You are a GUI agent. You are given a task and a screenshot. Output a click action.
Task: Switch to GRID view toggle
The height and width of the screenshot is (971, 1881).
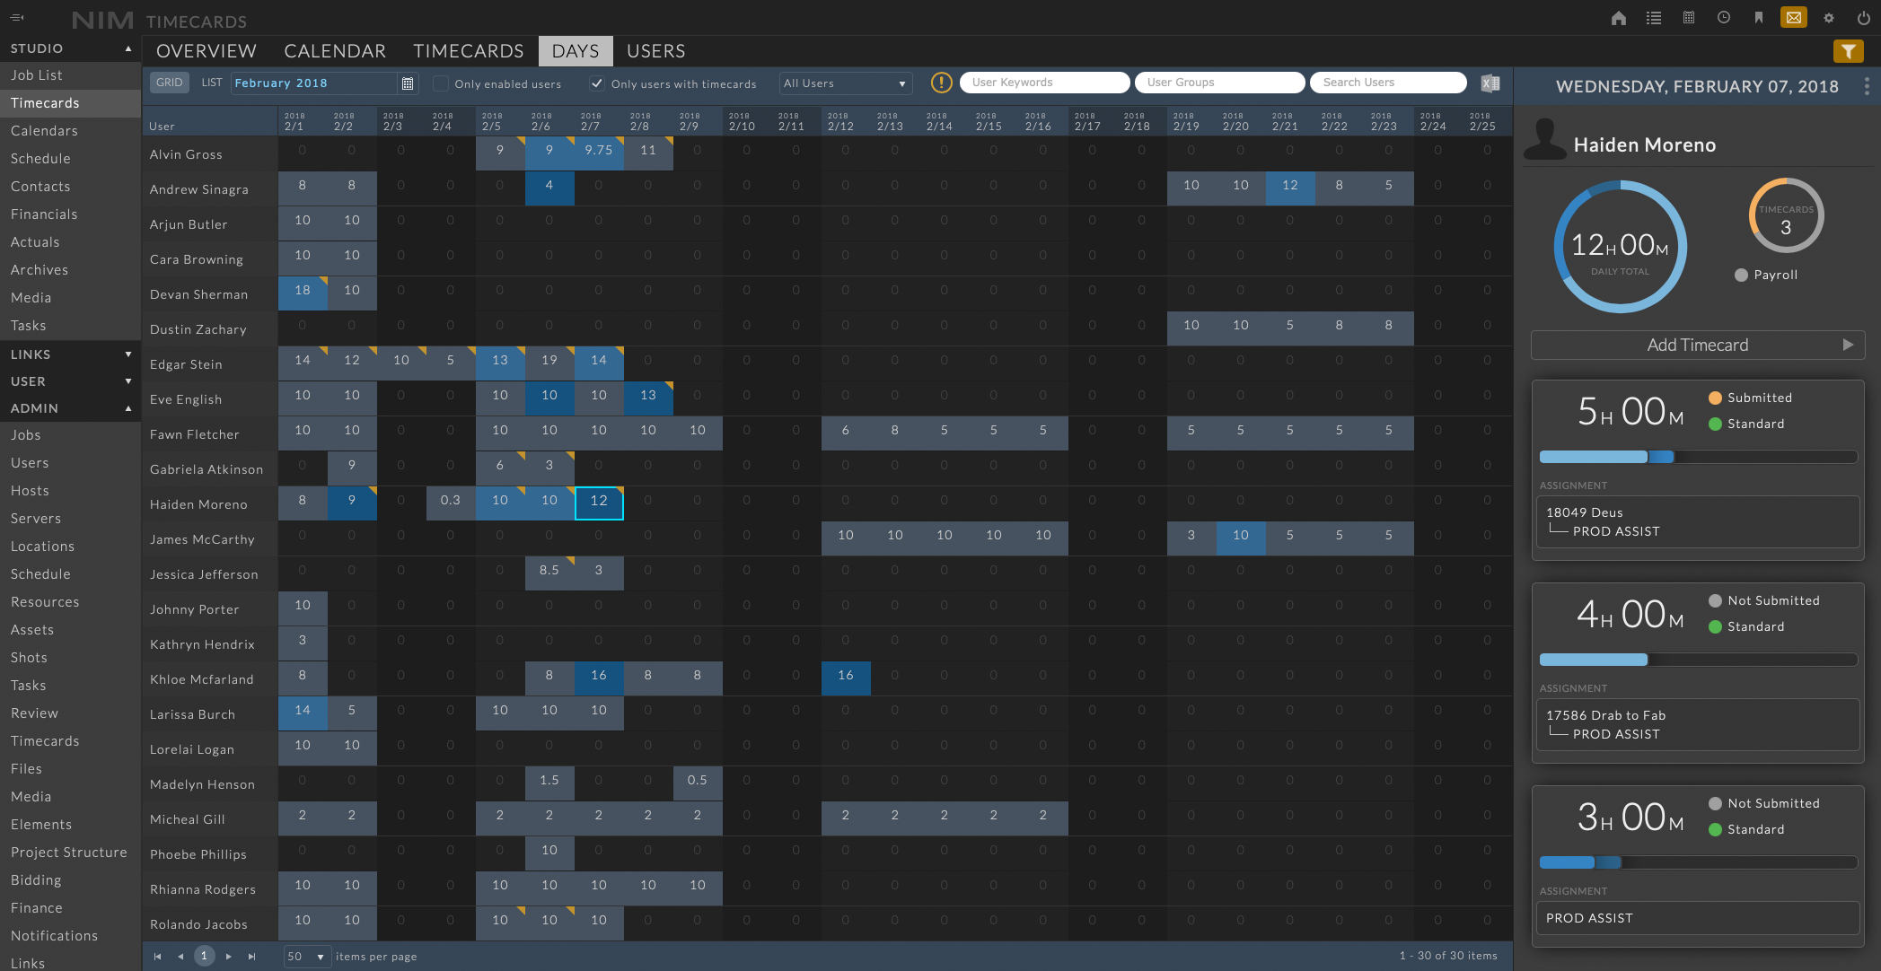pos(169,83)
